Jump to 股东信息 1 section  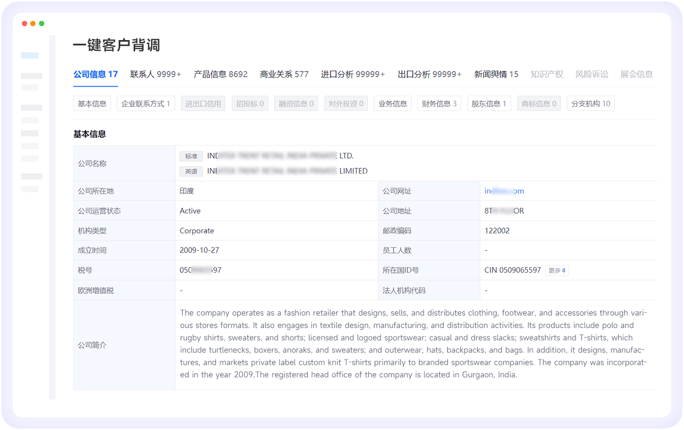click(489, 104)
